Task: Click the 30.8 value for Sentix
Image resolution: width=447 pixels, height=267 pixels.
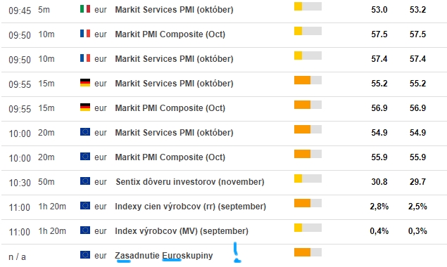Action: point(379,181)
